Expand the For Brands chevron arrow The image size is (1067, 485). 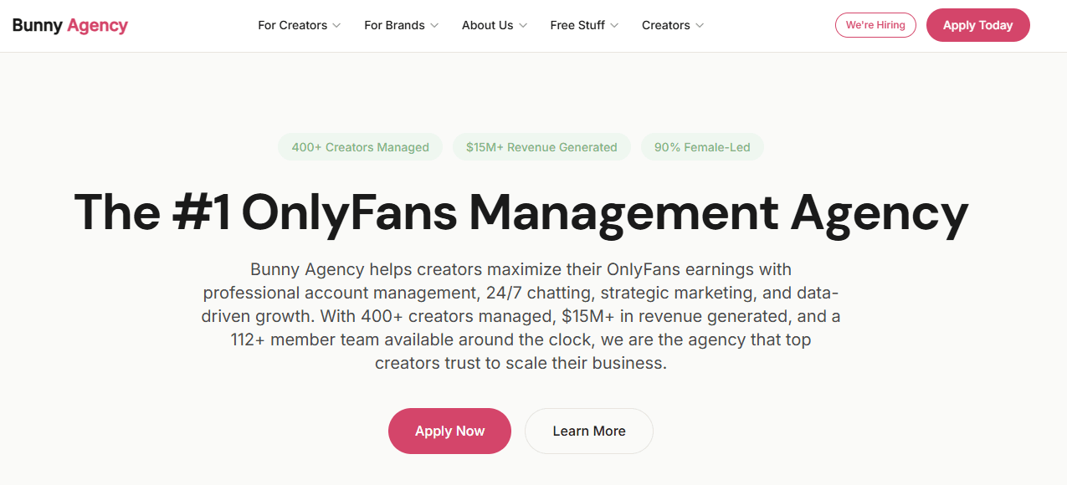[x=434, y=26]
